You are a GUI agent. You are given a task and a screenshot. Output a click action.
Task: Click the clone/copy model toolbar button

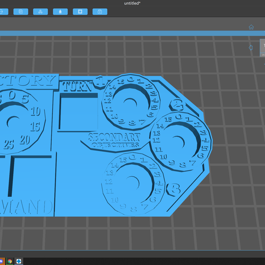pyautogui.click(x=21, y=12)
